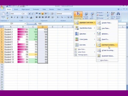This screenshot has height=96, width=128.
Task: Choose Duplicate Values rule
Action: [x=107, y=56]
